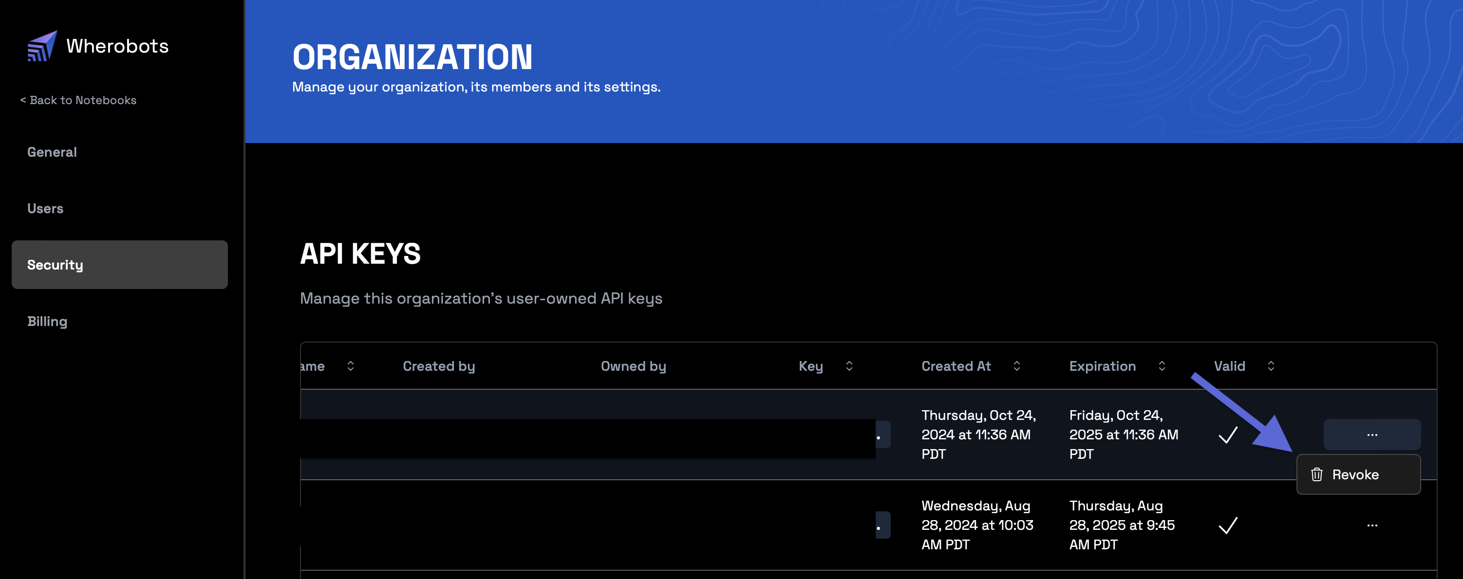Click the Owned by column header
This screenshot has width=1463, height=579.
pyautogui.click(x=633, y=366)
